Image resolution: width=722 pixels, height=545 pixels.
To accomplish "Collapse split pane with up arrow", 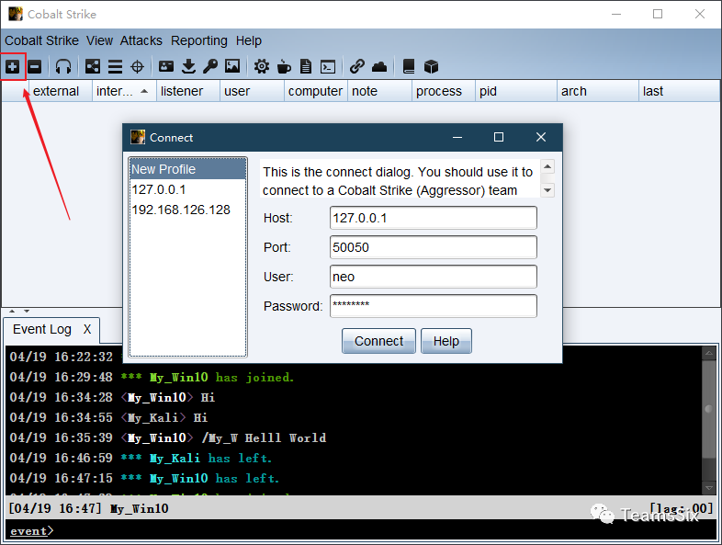I will pos(12,311).
